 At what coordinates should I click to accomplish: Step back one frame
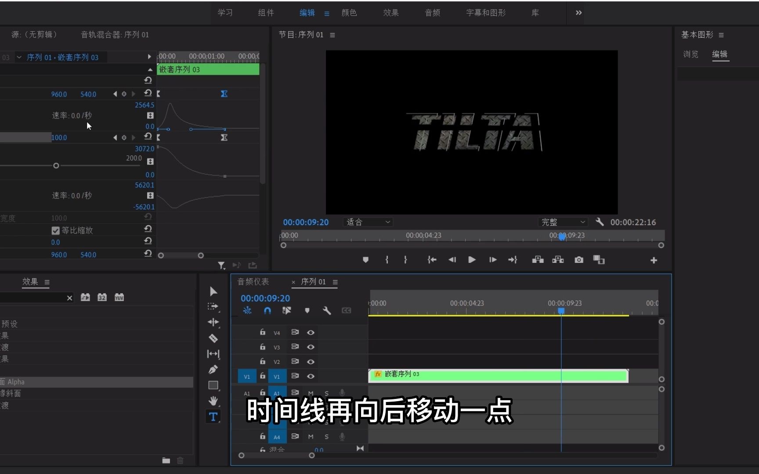pyautogui.click(x=452, y=260)
